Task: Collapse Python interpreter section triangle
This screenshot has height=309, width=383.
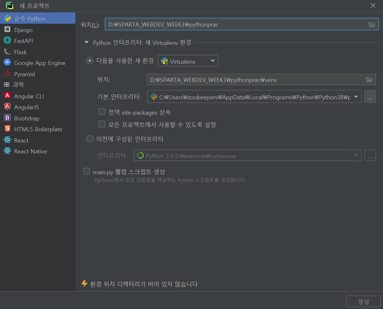Action: pyautogui.click(x=87, y=42)
